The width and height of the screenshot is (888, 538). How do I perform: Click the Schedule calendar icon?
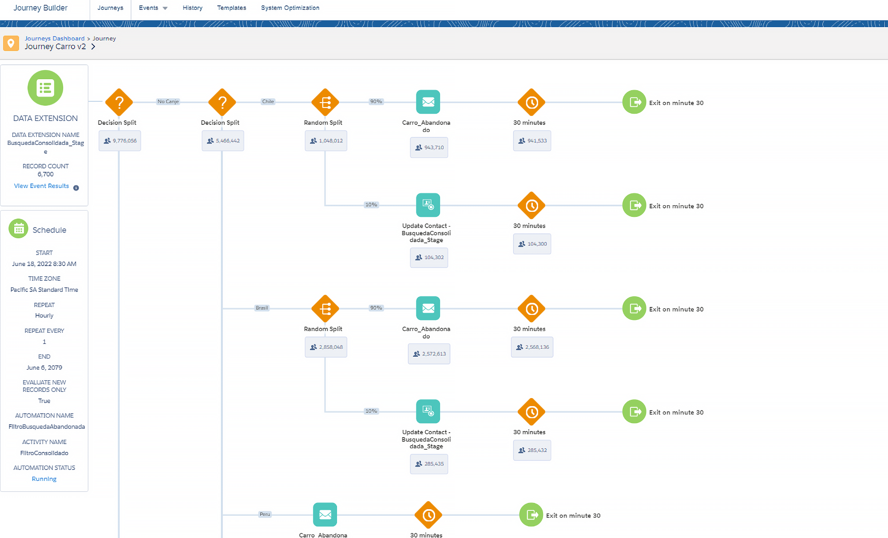(19, 229)
